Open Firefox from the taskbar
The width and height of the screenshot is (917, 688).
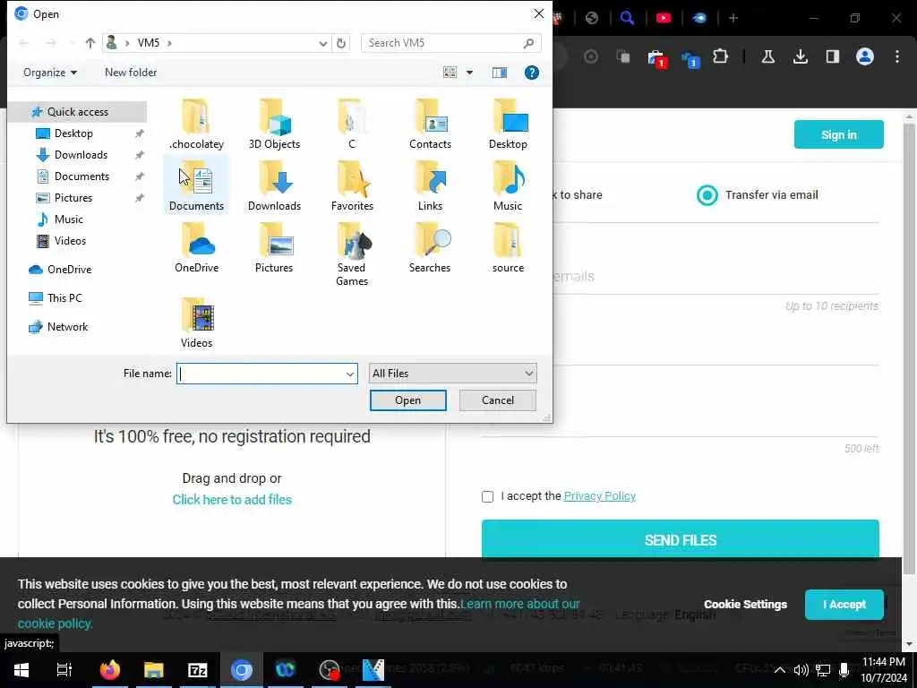(x=109, y=669)
